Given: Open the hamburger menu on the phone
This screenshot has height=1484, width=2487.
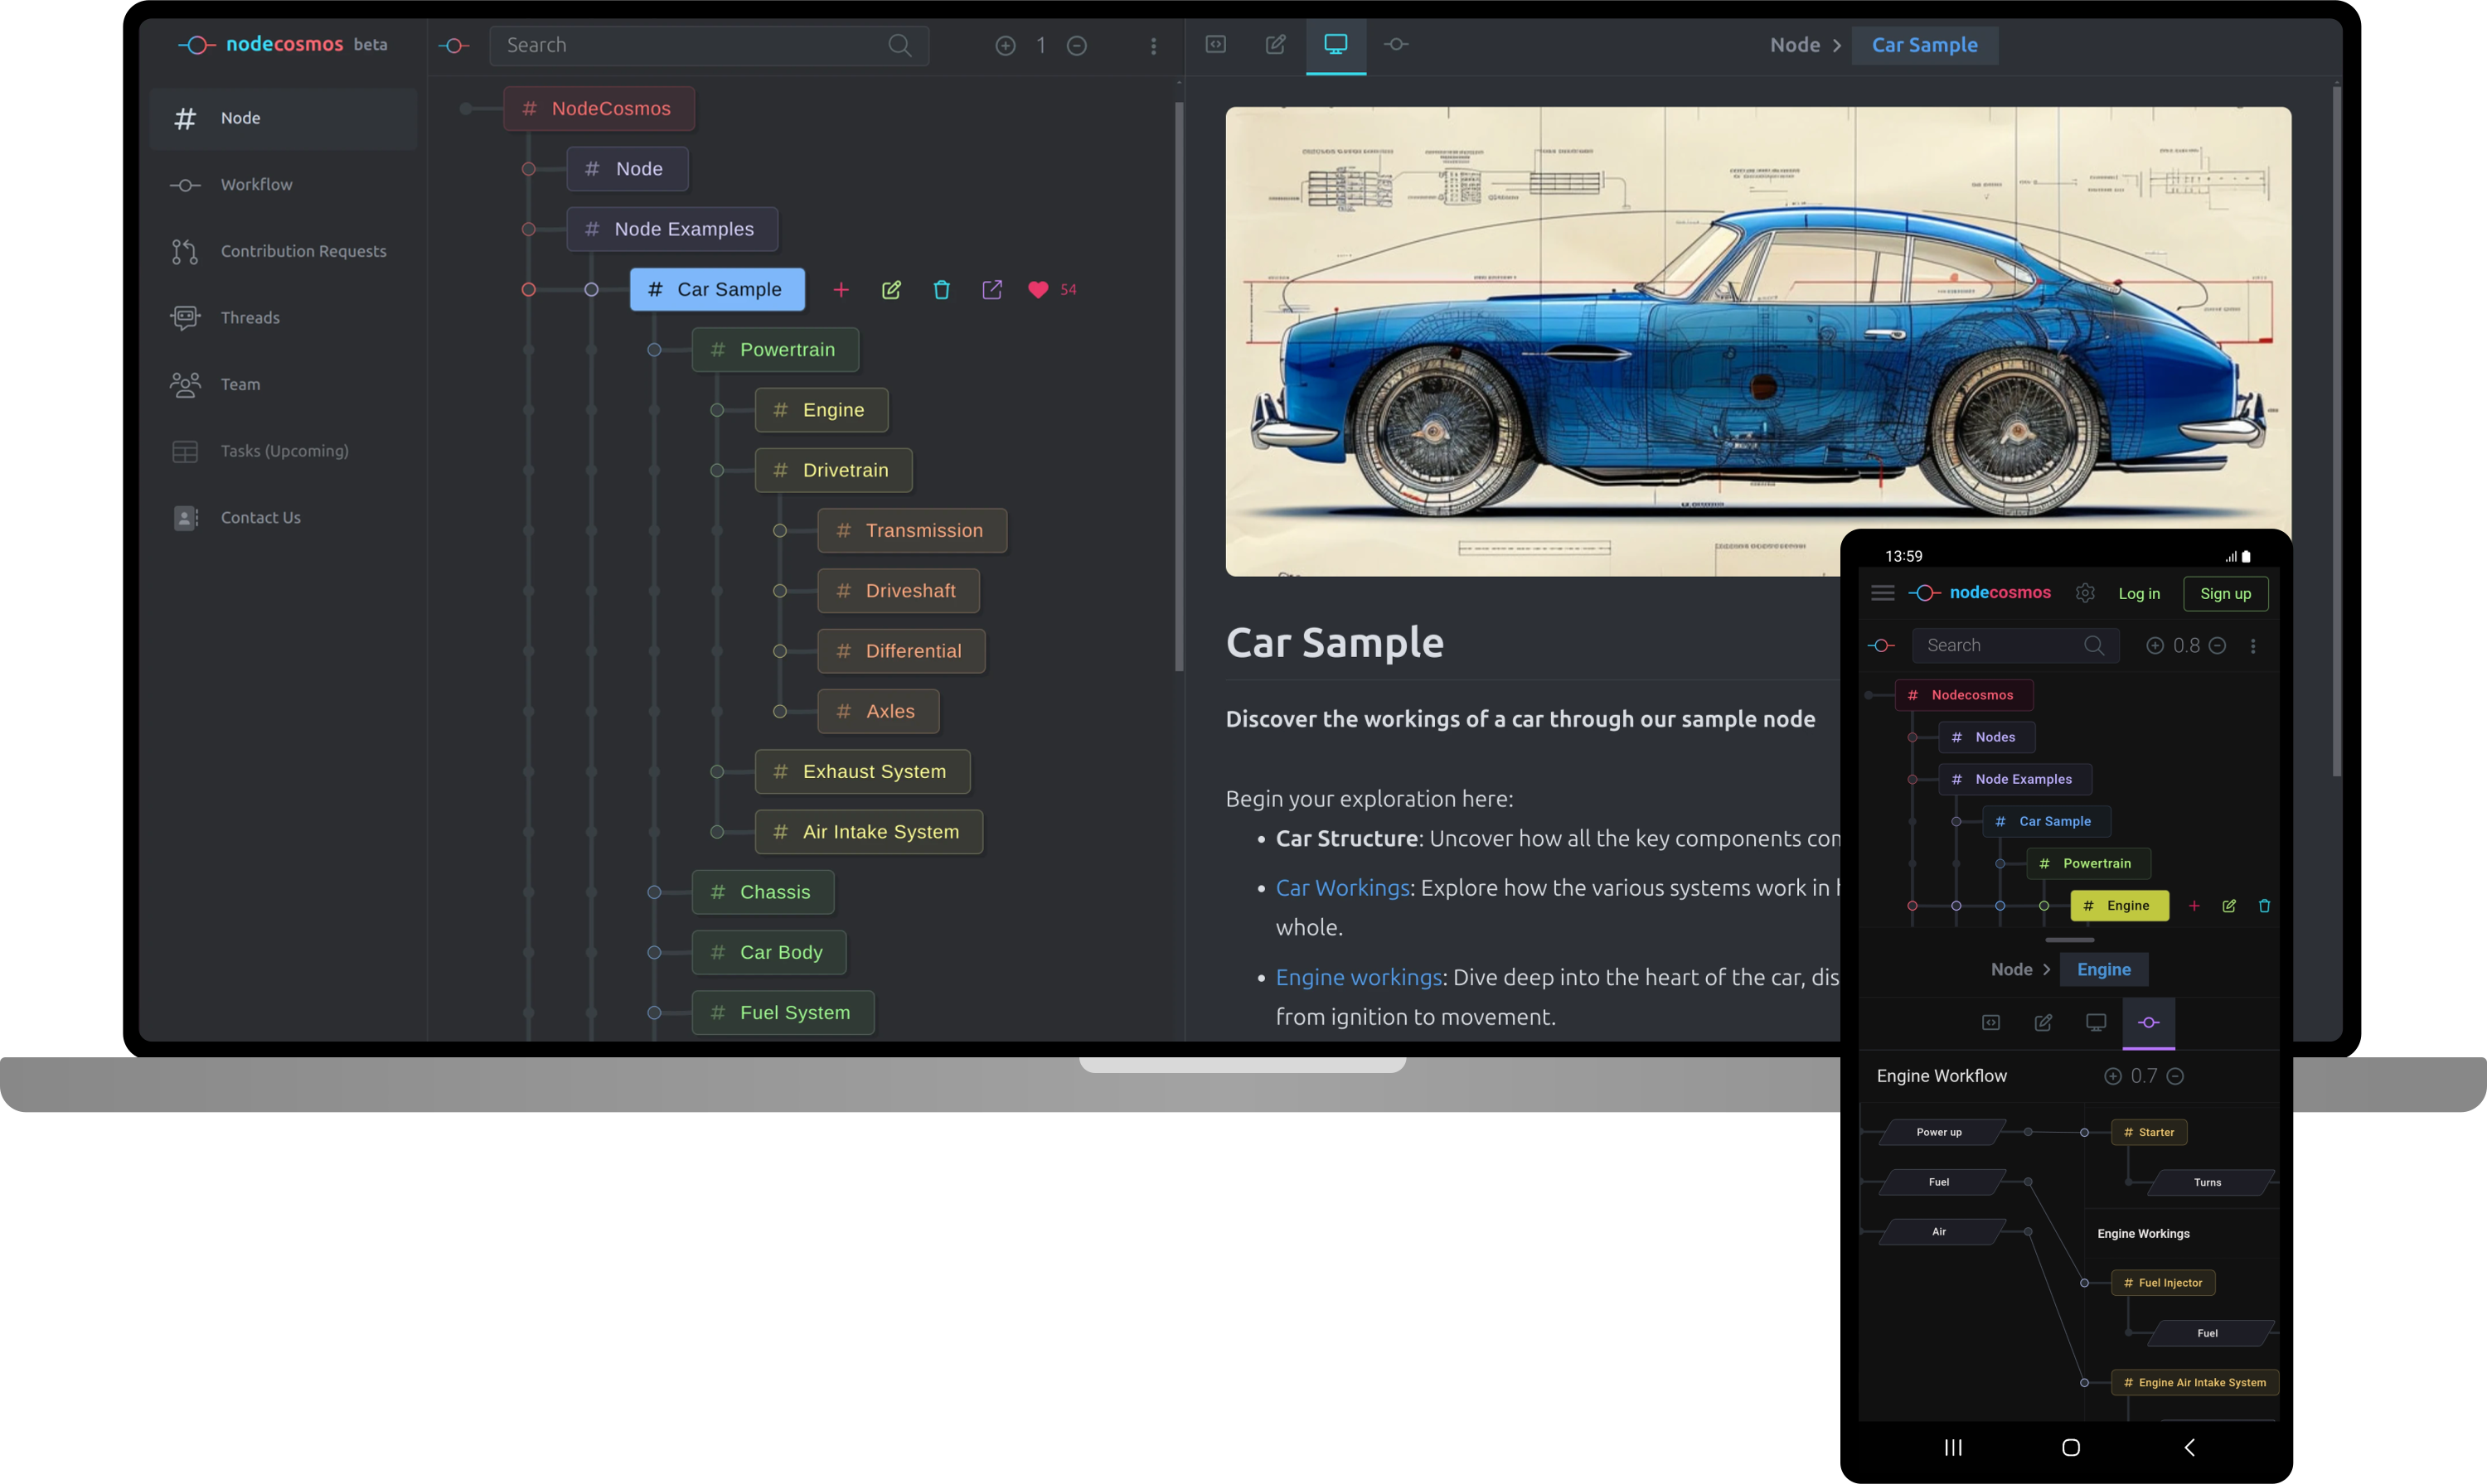Looking at the screenshot, I should [1883, 593].
